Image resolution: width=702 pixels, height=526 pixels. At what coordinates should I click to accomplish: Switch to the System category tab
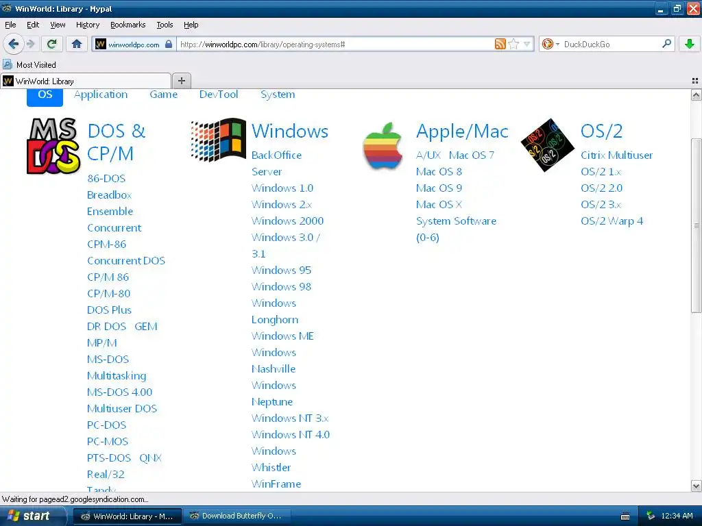pos(278,95)
